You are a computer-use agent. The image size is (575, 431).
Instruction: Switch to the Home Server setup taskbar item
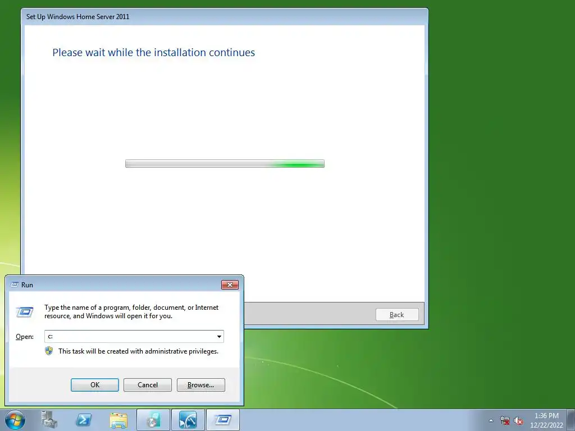click(153, 420)
